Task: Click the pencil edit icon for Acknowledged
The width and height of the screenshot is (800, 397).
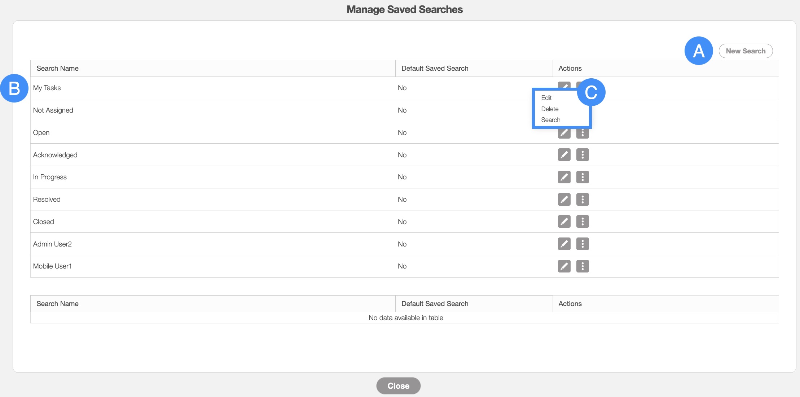Action: [x=564, y=155]
